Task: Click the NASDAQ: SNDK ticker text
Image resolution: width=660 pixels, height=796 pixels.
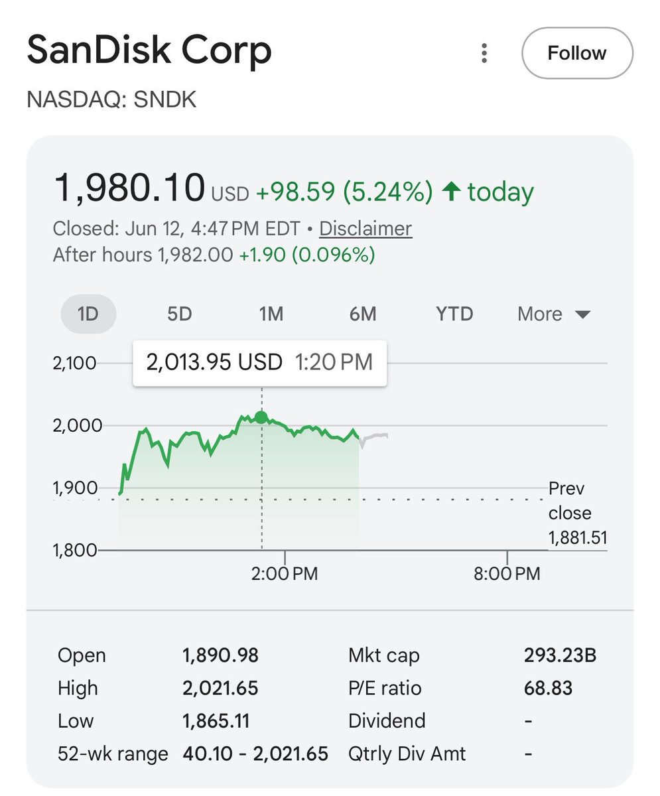Action: 111,99
